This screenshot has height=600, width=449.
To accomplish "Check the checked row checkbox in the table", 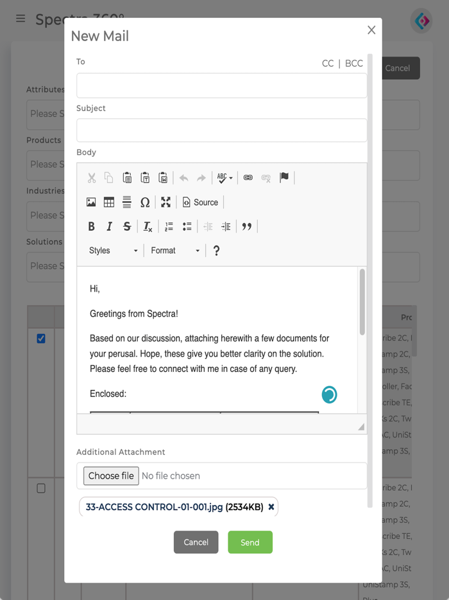I will (41, 339).
